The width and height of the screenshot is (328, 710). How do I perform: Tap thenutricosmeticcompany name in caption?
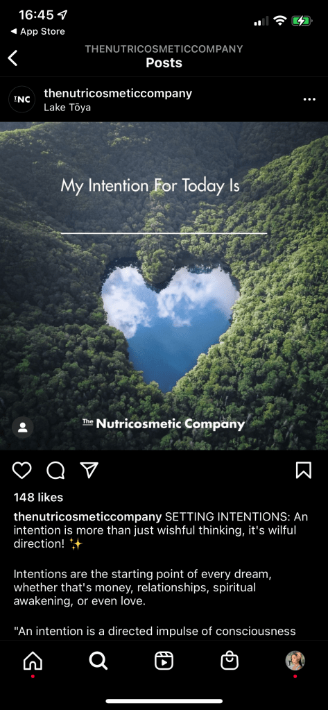[x=88, y=516]
